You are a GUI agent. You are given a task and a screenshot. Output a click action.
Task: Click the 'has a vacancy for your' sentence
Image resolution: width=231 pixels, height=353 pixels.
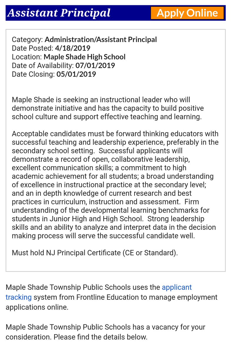click(x=105, y=331)
